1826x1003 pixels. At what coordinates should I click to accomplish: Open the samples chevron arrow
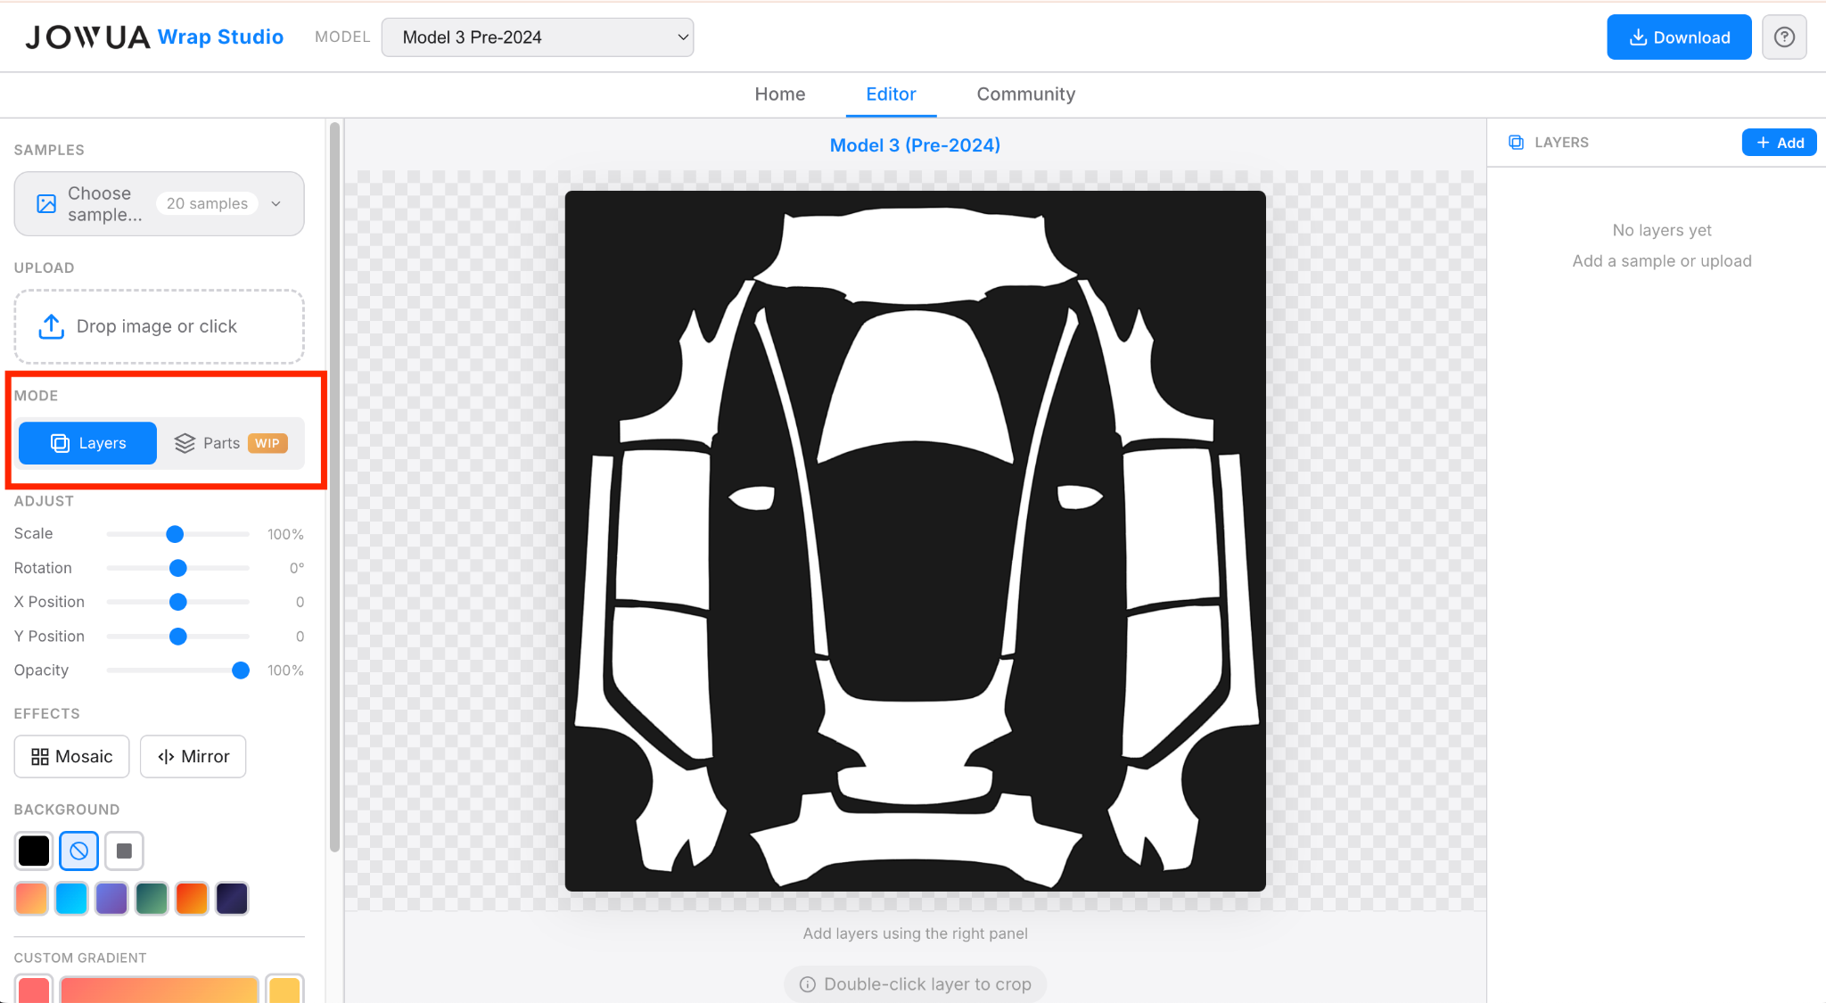pos(276,203)
